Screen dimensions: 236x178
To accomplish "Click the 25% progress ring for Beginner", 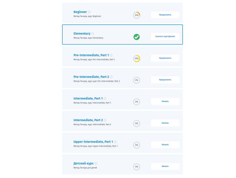I will click(x=137, y=15).
